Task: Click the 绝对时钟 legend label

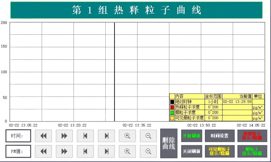Action: click(x=183, y=102)
